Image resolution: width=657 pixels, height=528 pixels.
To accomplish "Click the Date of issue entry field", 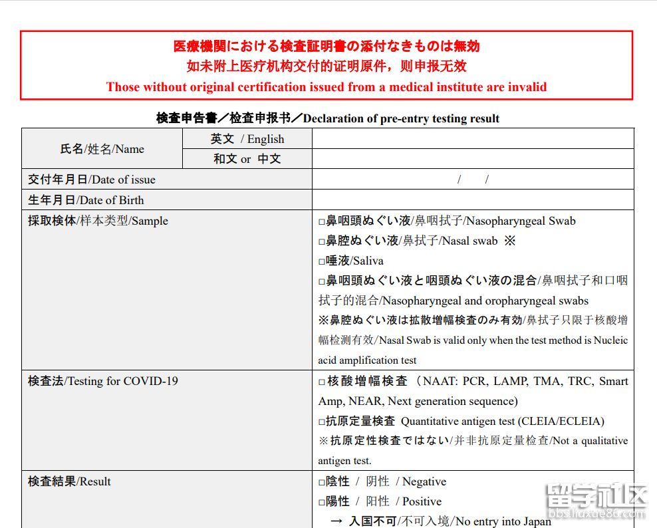I will (x=472, y=180).
